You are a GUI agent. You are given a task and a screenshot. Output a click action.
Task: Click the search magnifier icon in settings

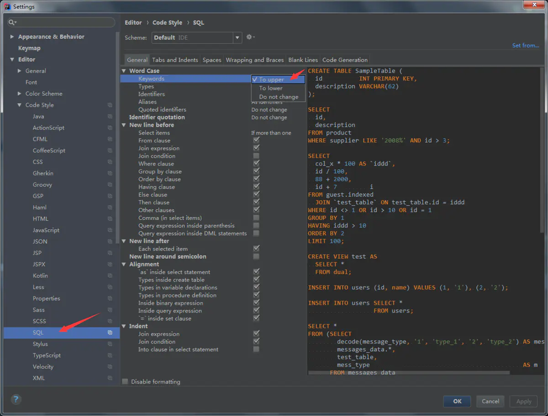pyautogui.click(x=13, y=22)
